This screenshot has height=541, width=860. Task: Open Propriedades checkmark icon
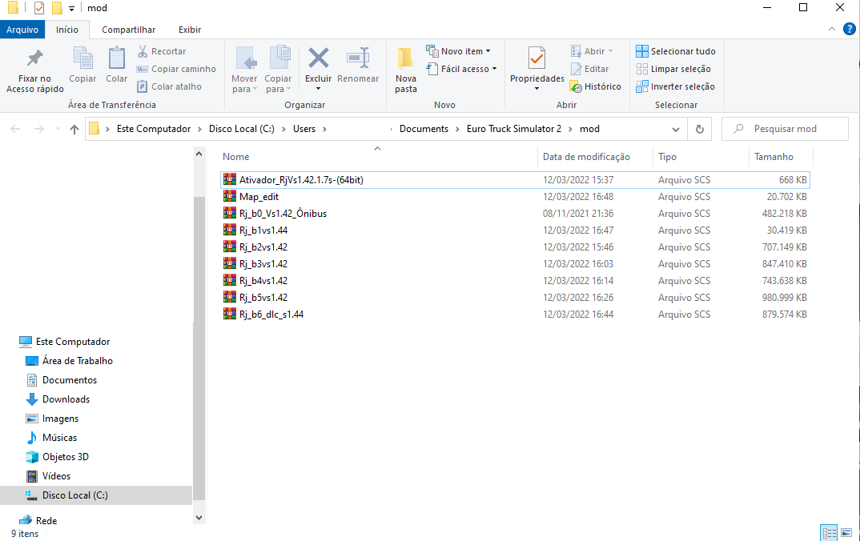click(x=537, y=59)
